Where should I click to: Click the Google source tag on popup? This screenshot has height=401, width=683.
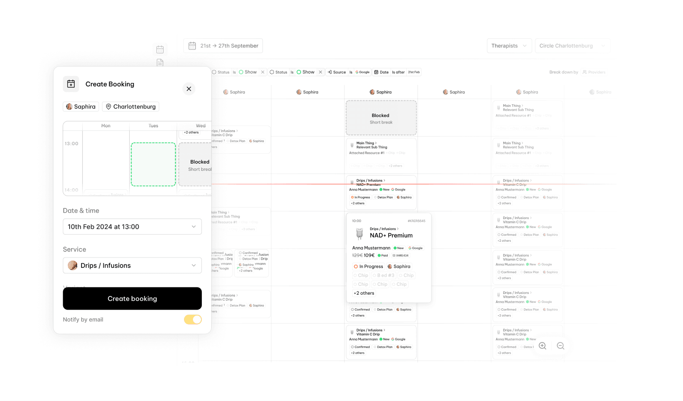[x=415, y=248]
